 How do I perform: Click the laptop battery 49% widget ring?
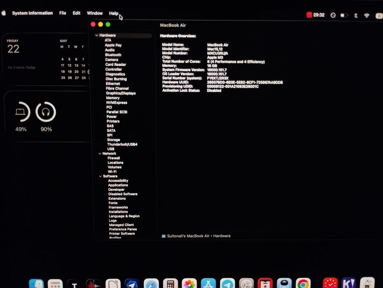click(x=21, y=112)
